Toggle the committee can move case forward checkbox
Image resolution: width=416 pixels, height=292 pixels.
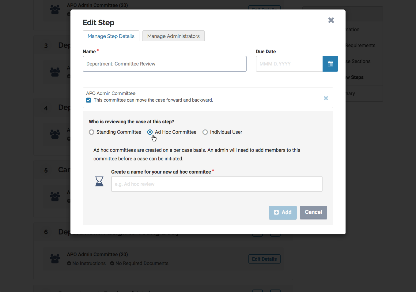coord(89,100)
